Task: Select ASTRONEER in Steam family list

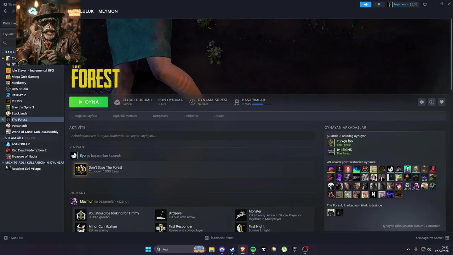Action: [21, 144]
